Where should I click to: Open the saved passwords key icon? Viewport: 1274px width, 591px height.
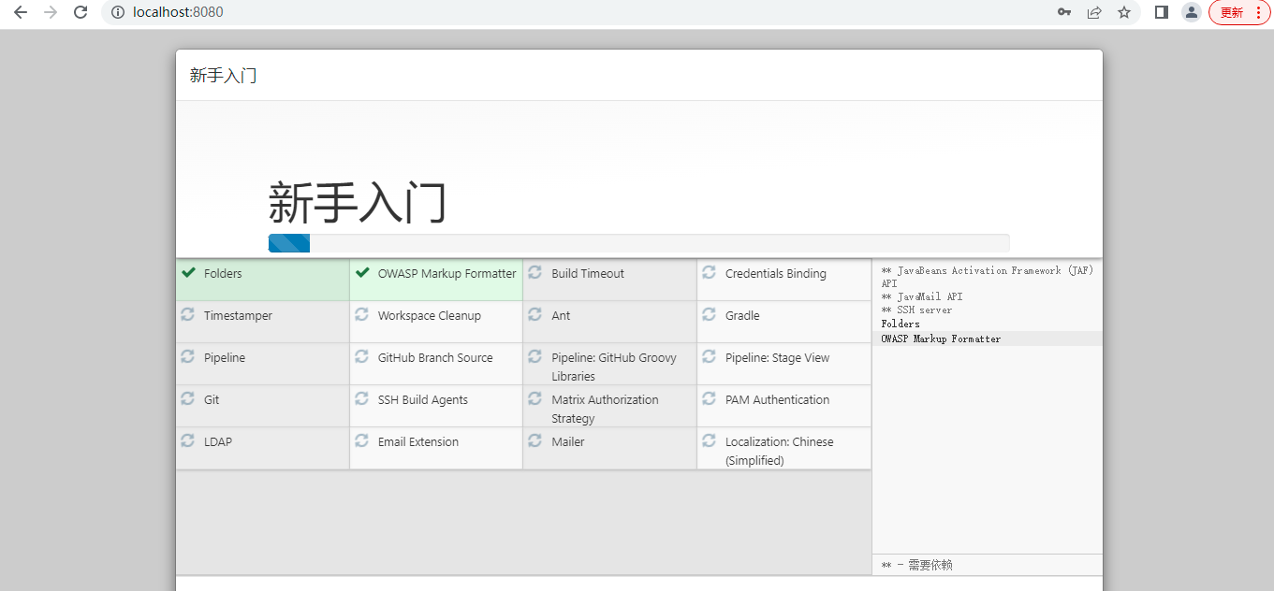click(x=1064, y=12)
